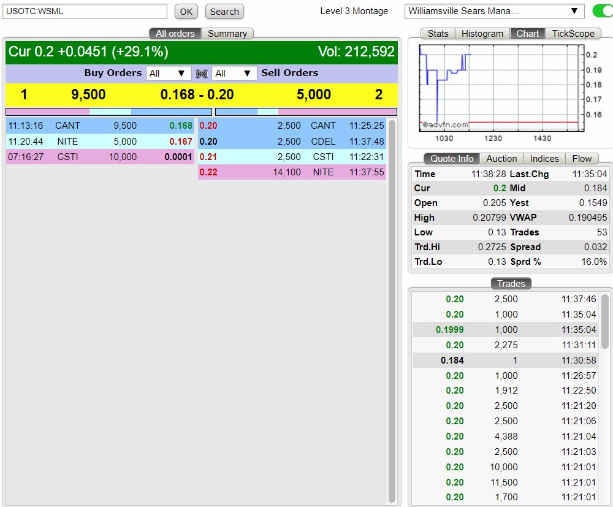Click the 5,000 best ask size
The height and width of the screenshot is (507, 613).
[313, 94]
